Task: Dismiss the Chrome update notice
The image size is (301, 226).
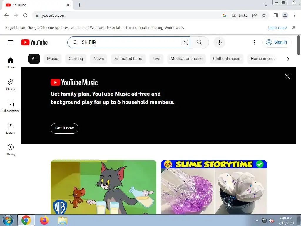Action: pyautogui.click(x=294, y=27)
